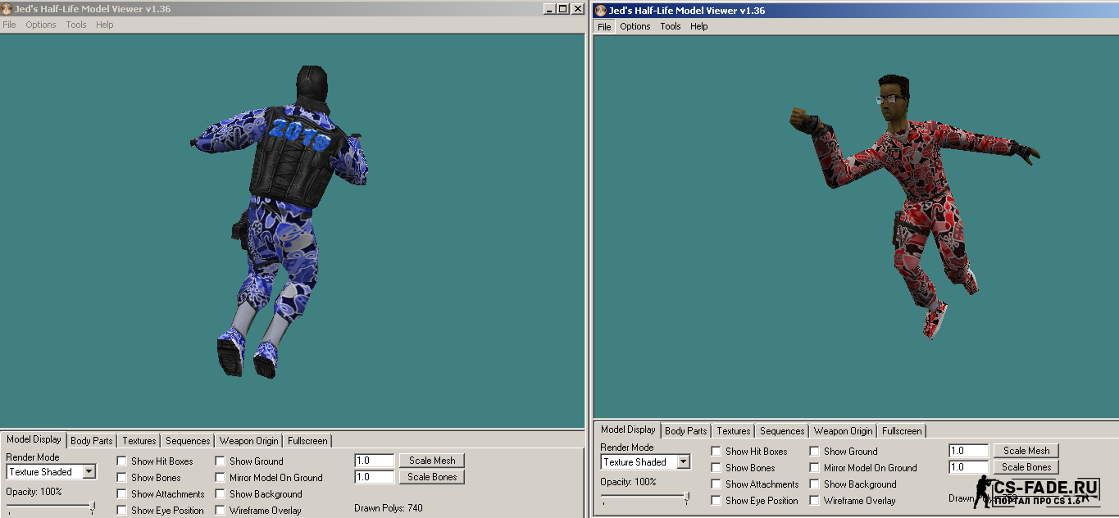Open the Tools menu in the red-model window
Screen dimensions: 1119x518
pyautogui.click(x=671, y=26)
